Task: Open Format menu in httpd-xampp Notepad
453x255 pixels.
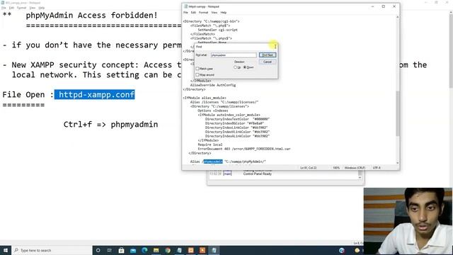Action: pyautogui.click(x=203, y=13)
